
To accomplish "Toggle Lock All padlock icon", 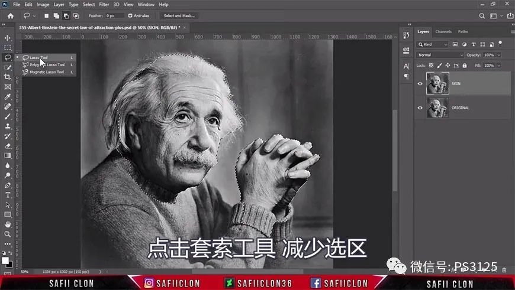I will (465, 66).
